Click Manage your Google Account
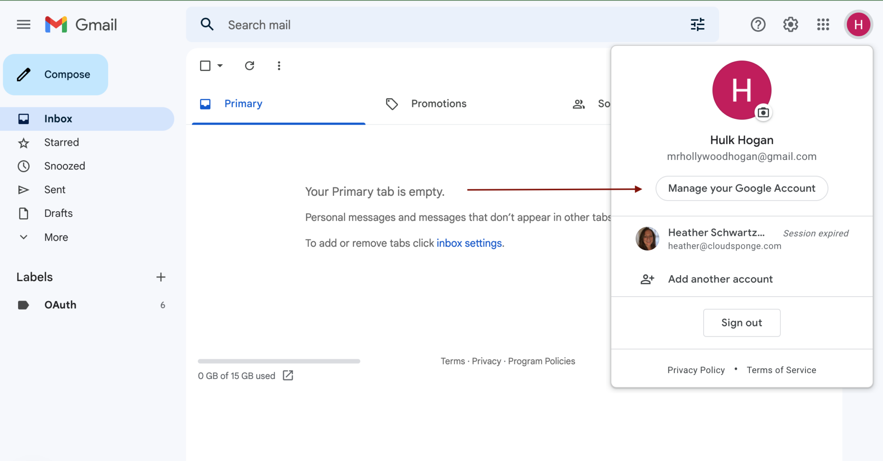 click(x=741, y=188)
